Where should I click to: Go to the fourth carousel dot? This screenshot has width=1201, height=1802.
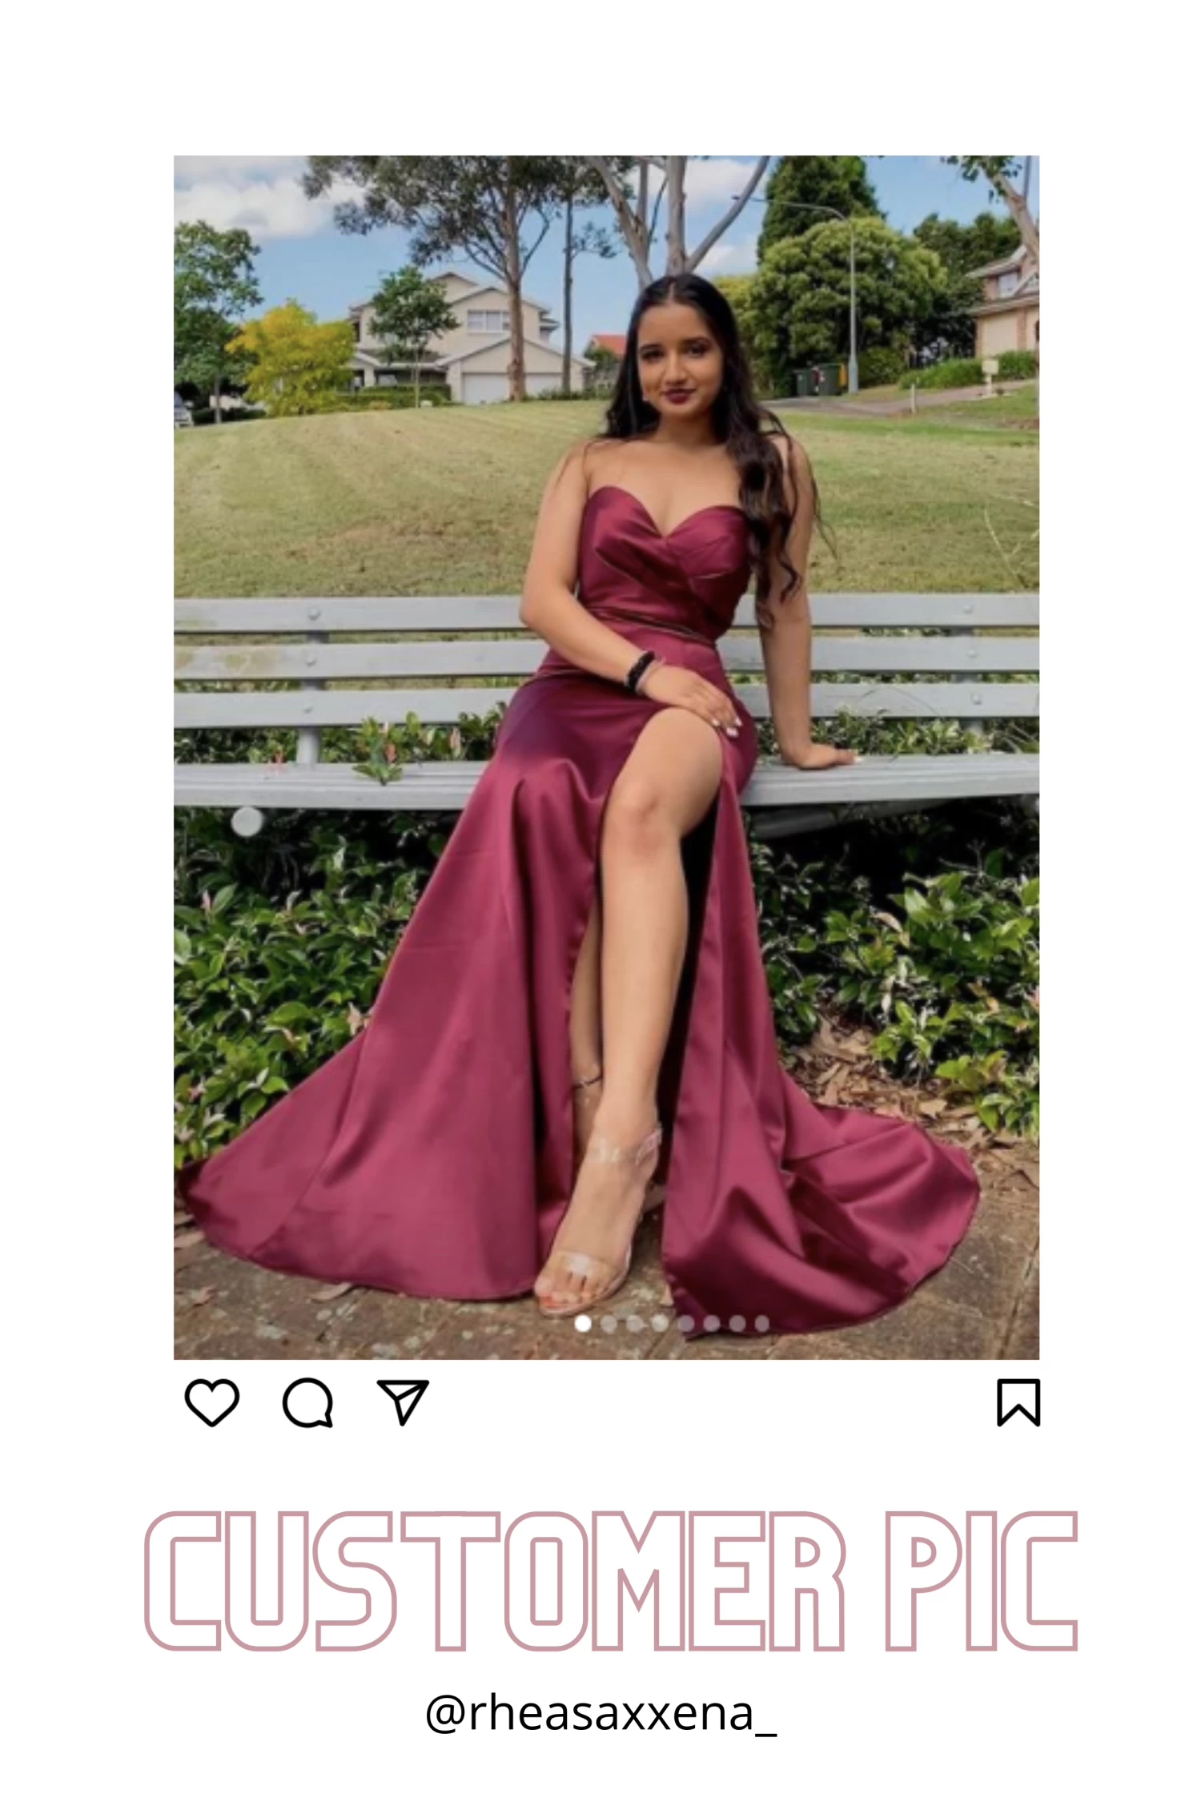660,1324
